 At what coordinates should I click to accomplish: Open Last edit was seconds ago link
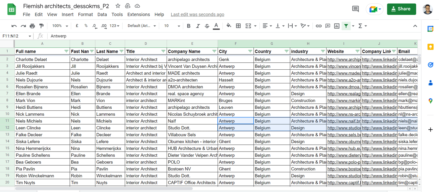click(x=197, y=14)
